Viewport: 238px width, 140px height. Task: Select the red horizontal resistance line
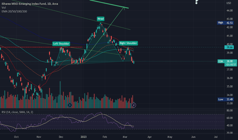[x=41, y=47]
